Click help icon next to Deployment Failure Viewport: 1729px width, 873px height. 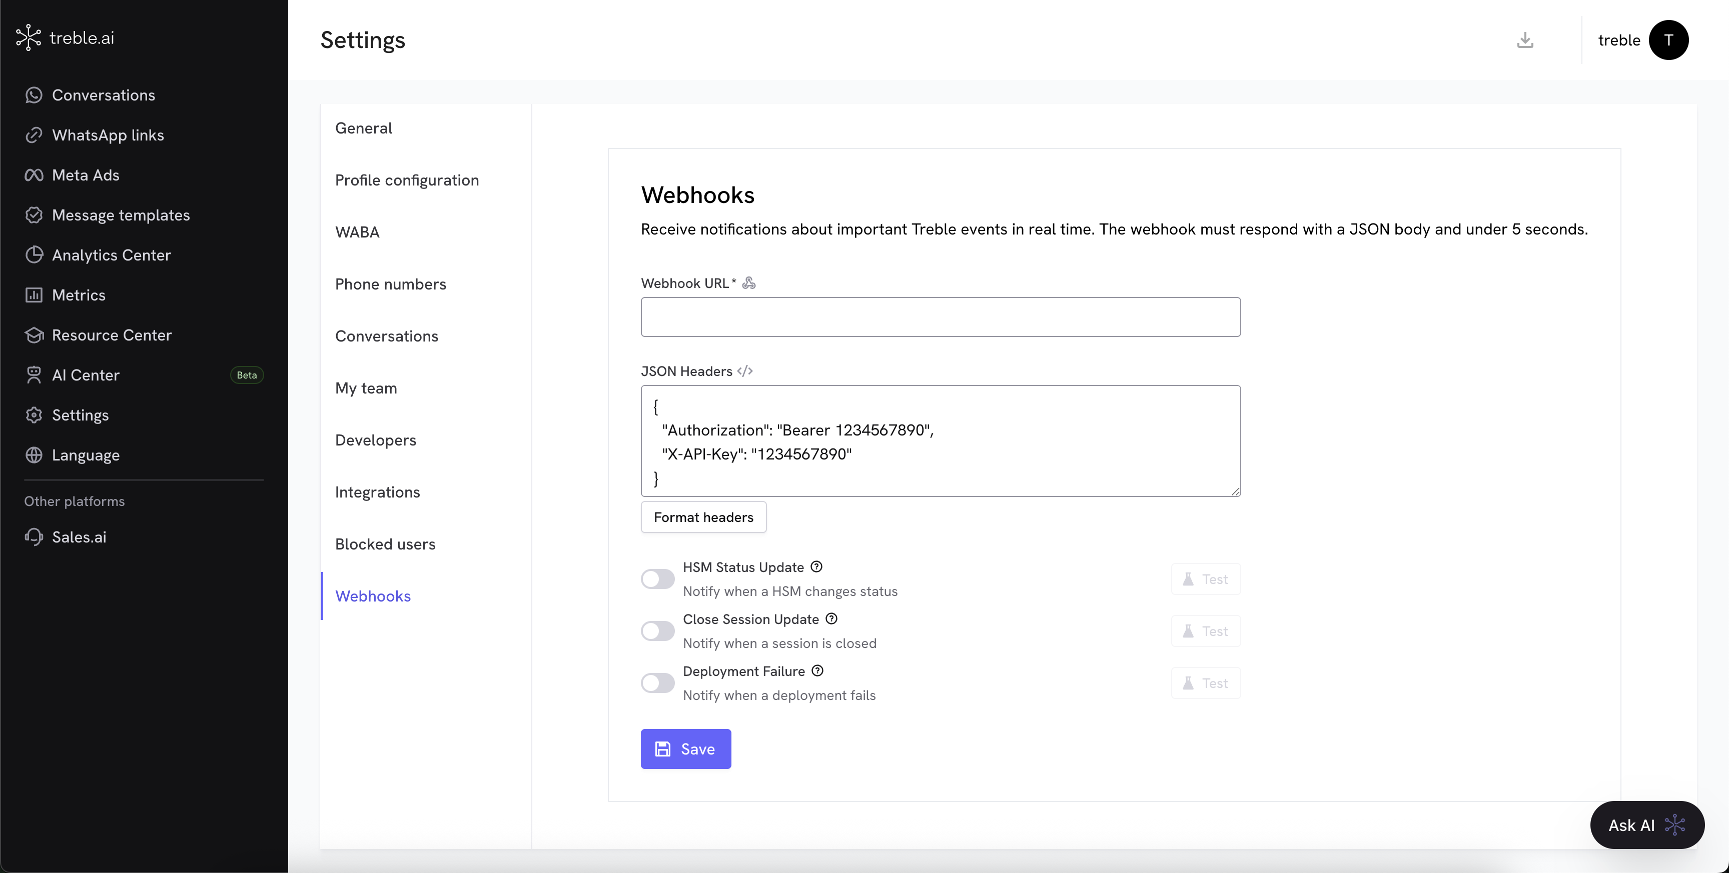pos(817,671)
